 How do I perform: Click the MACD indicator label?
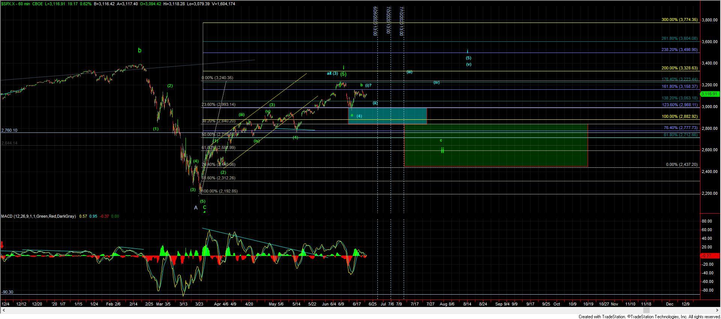(x=38, y=216)
